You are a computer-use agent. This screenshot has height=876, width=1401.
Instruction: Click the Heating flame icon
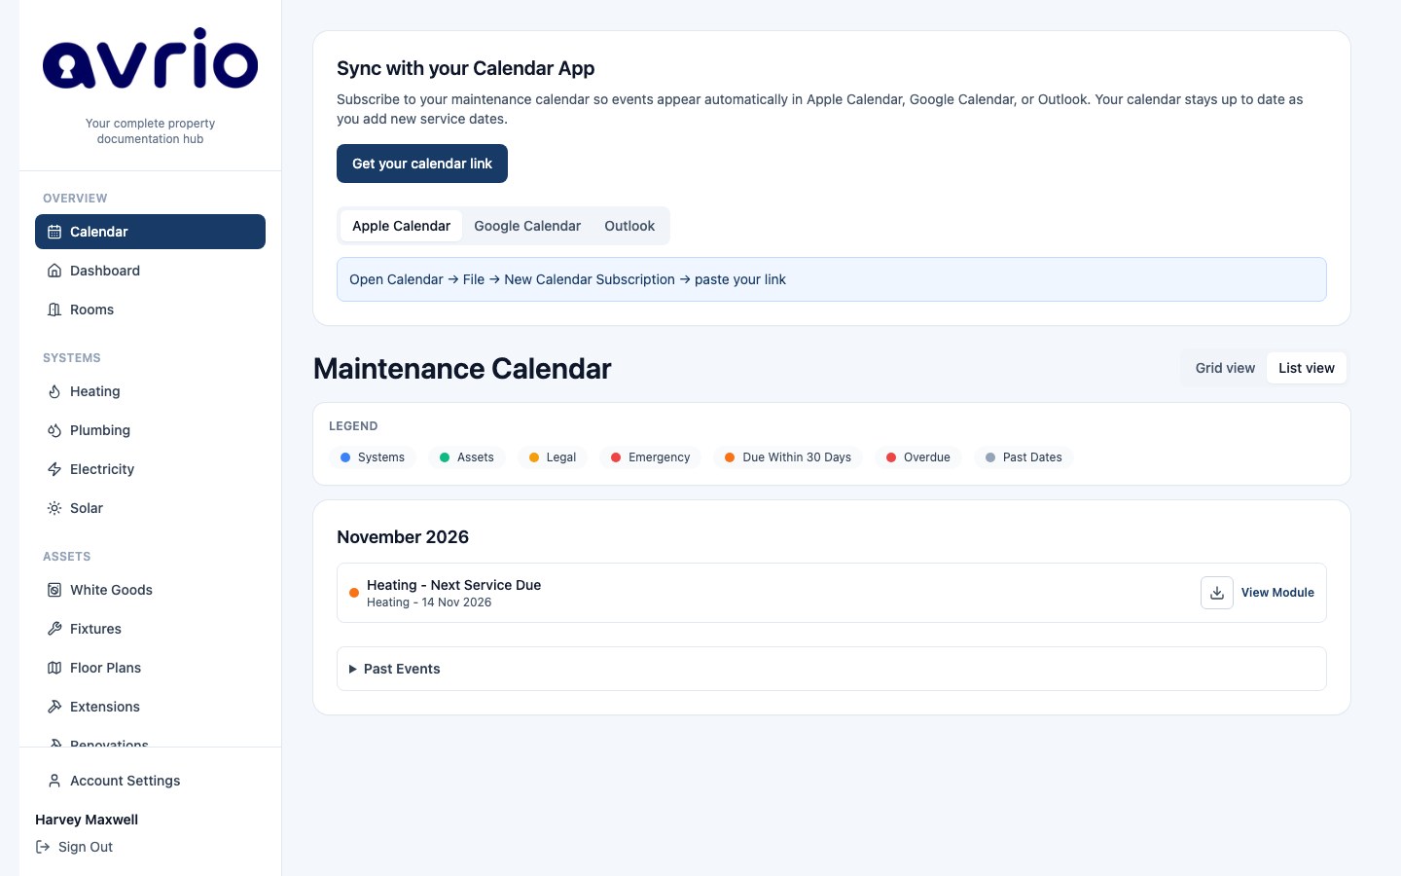pos(54,391)
